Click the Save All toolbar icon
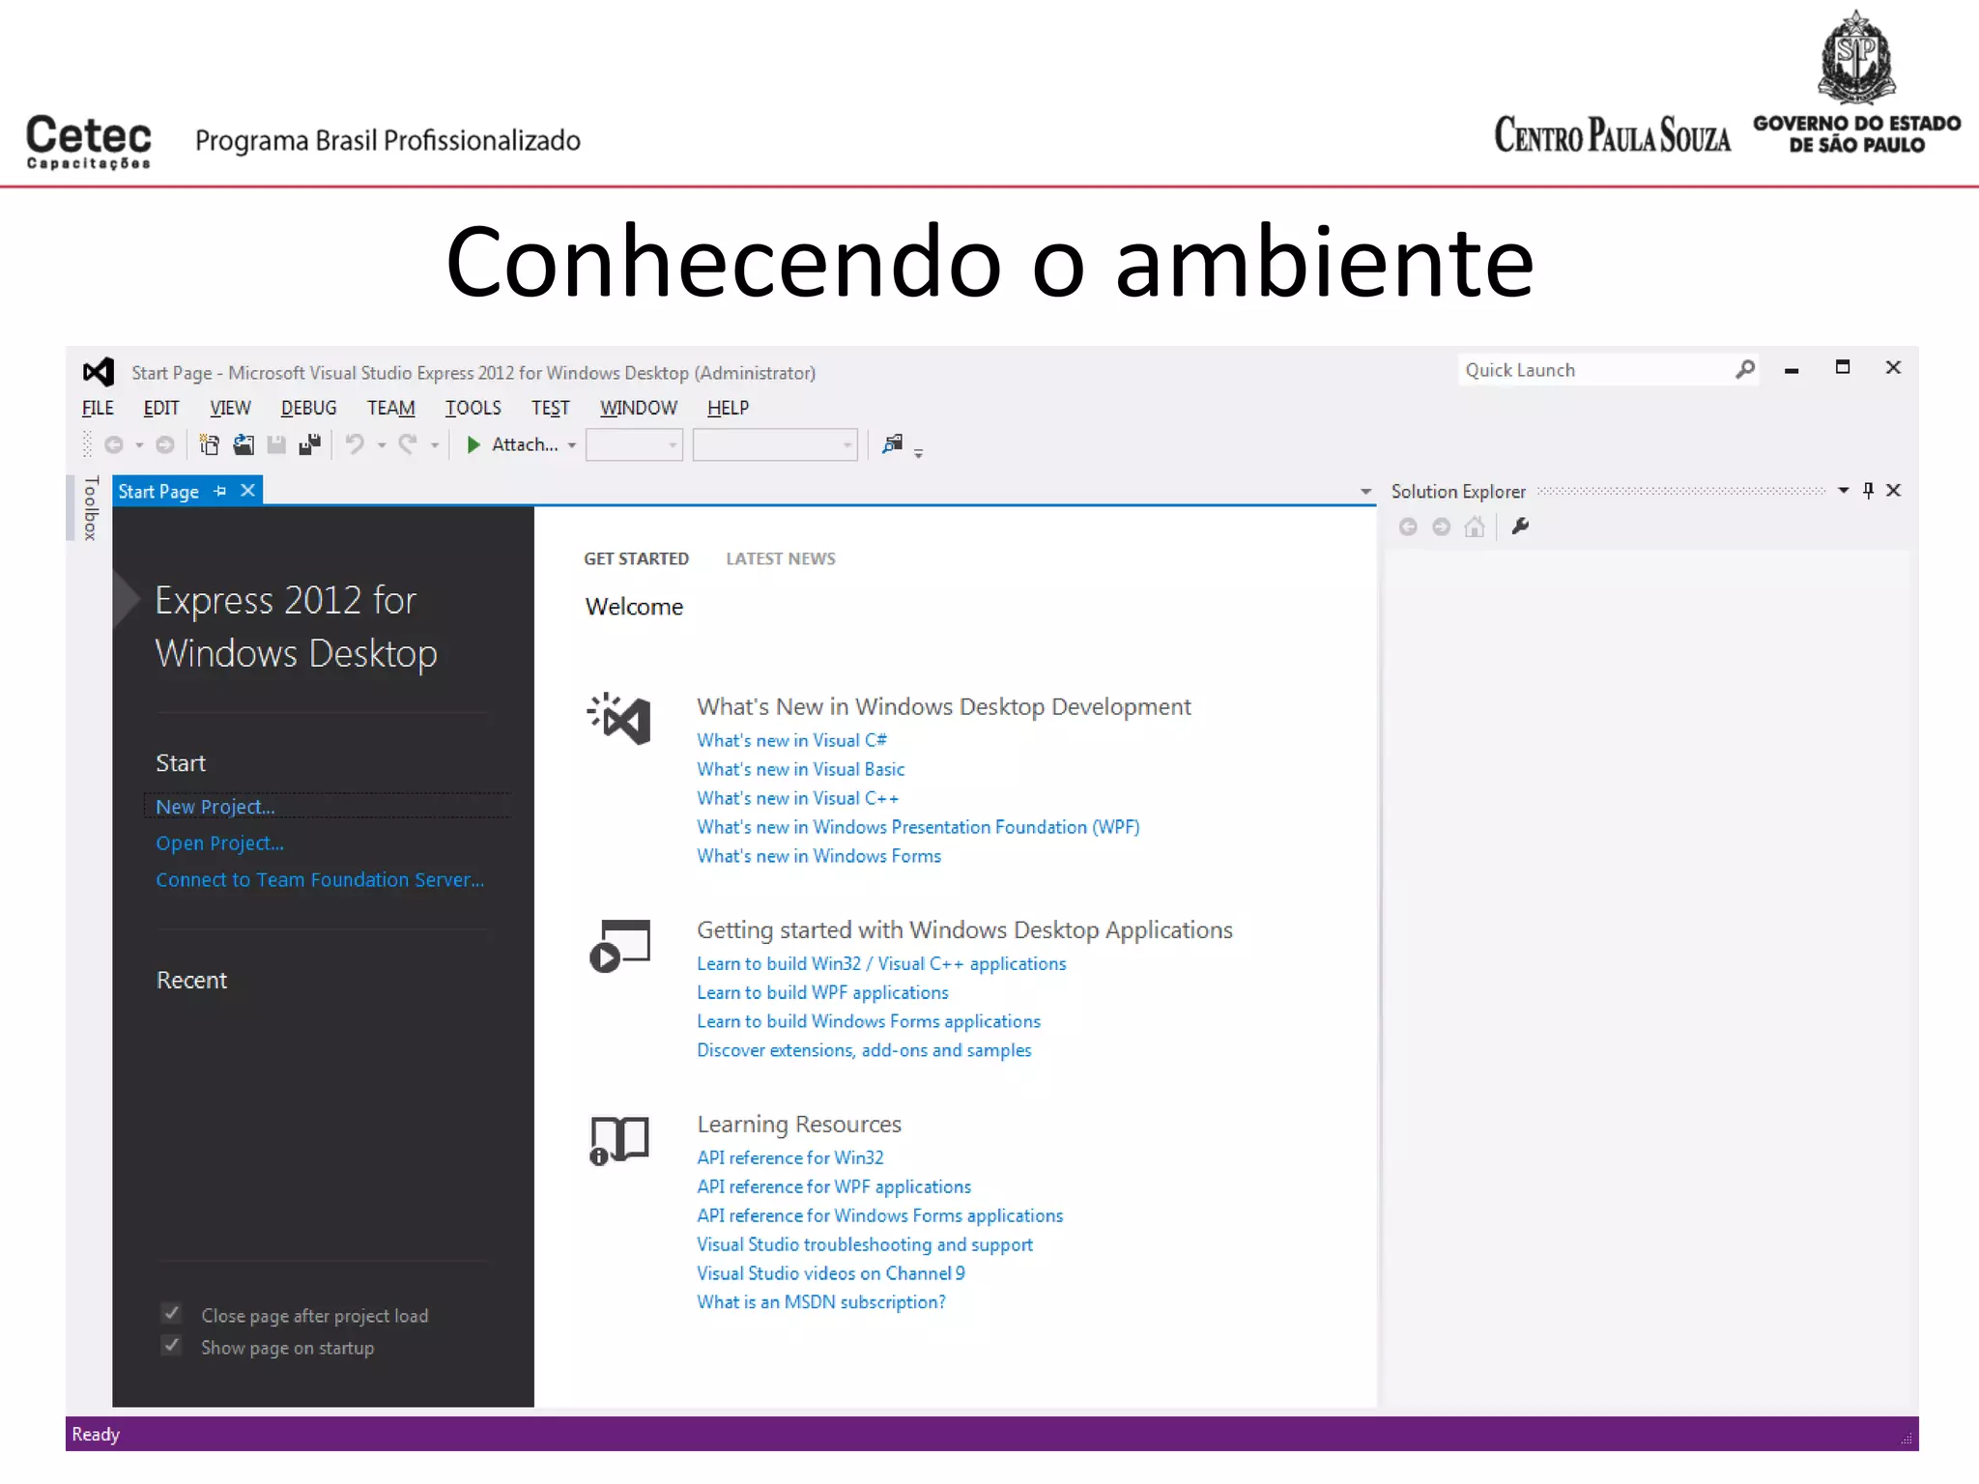Viewport: 1979px width, 1484px height. point(309,444)
